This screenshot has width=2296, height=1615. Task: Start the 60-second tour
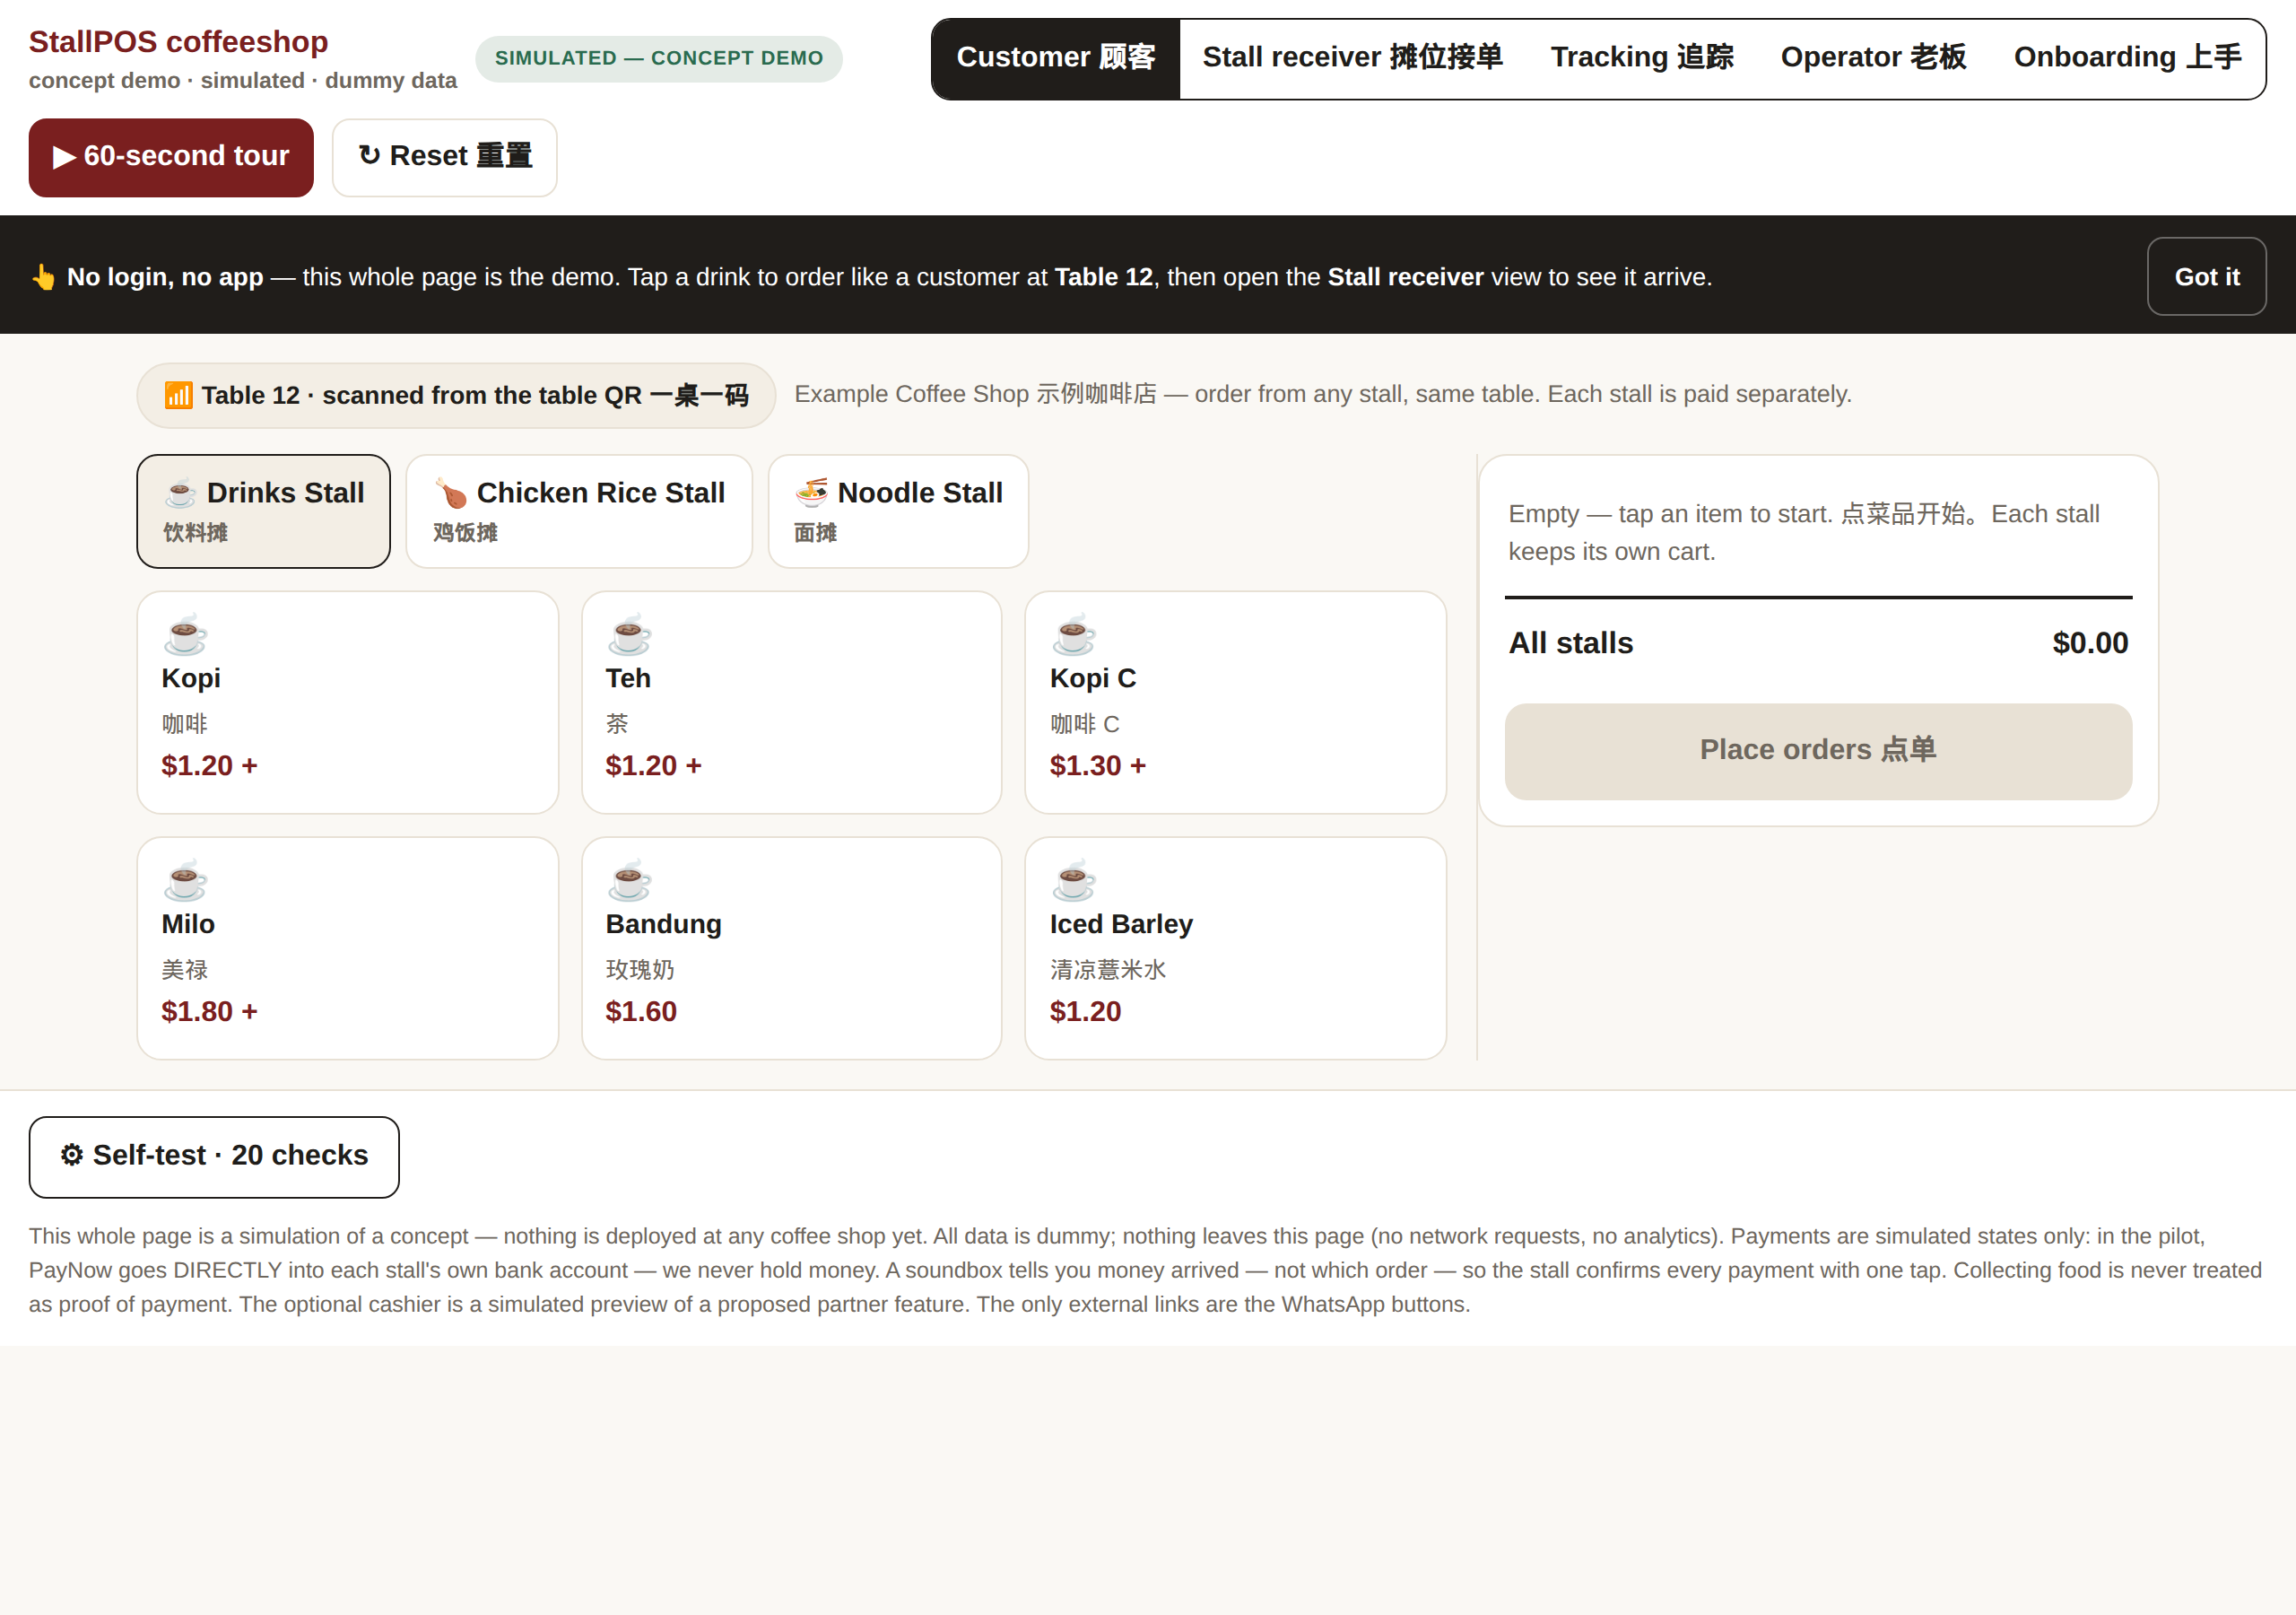click(x=171, y=157)
